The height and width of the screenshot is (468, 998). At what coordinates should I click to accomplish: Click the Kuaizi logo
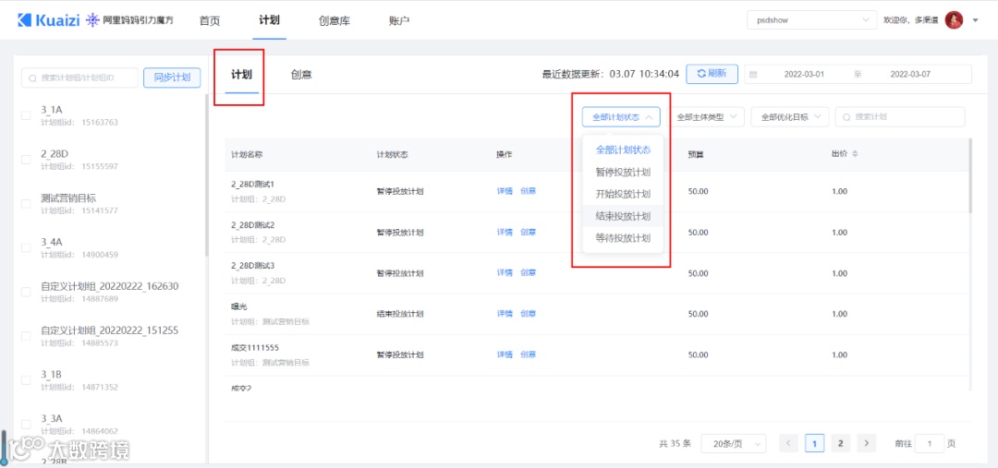49,19
